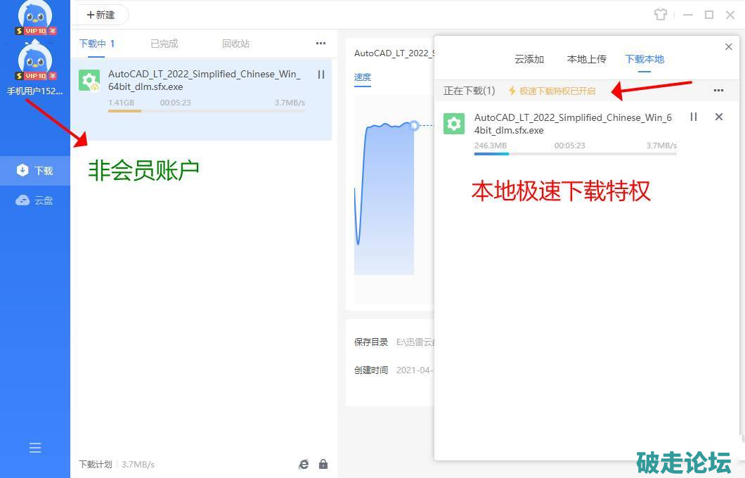
Task: Switch to the 已完成 tab
Action: coord(164,44)
